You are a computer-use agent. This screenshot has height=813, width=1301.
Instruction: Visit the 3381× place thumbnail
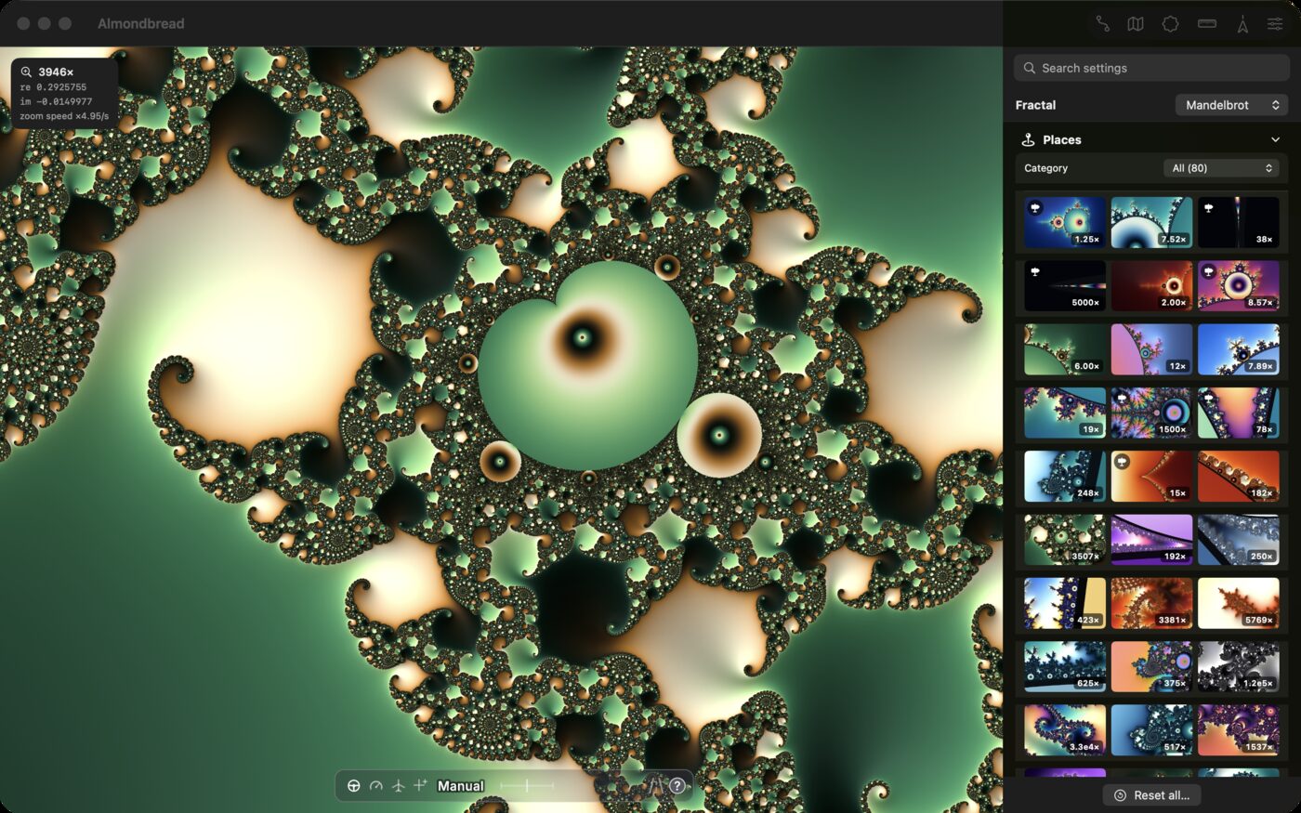pyautogui.click(x=1151, y=602)
